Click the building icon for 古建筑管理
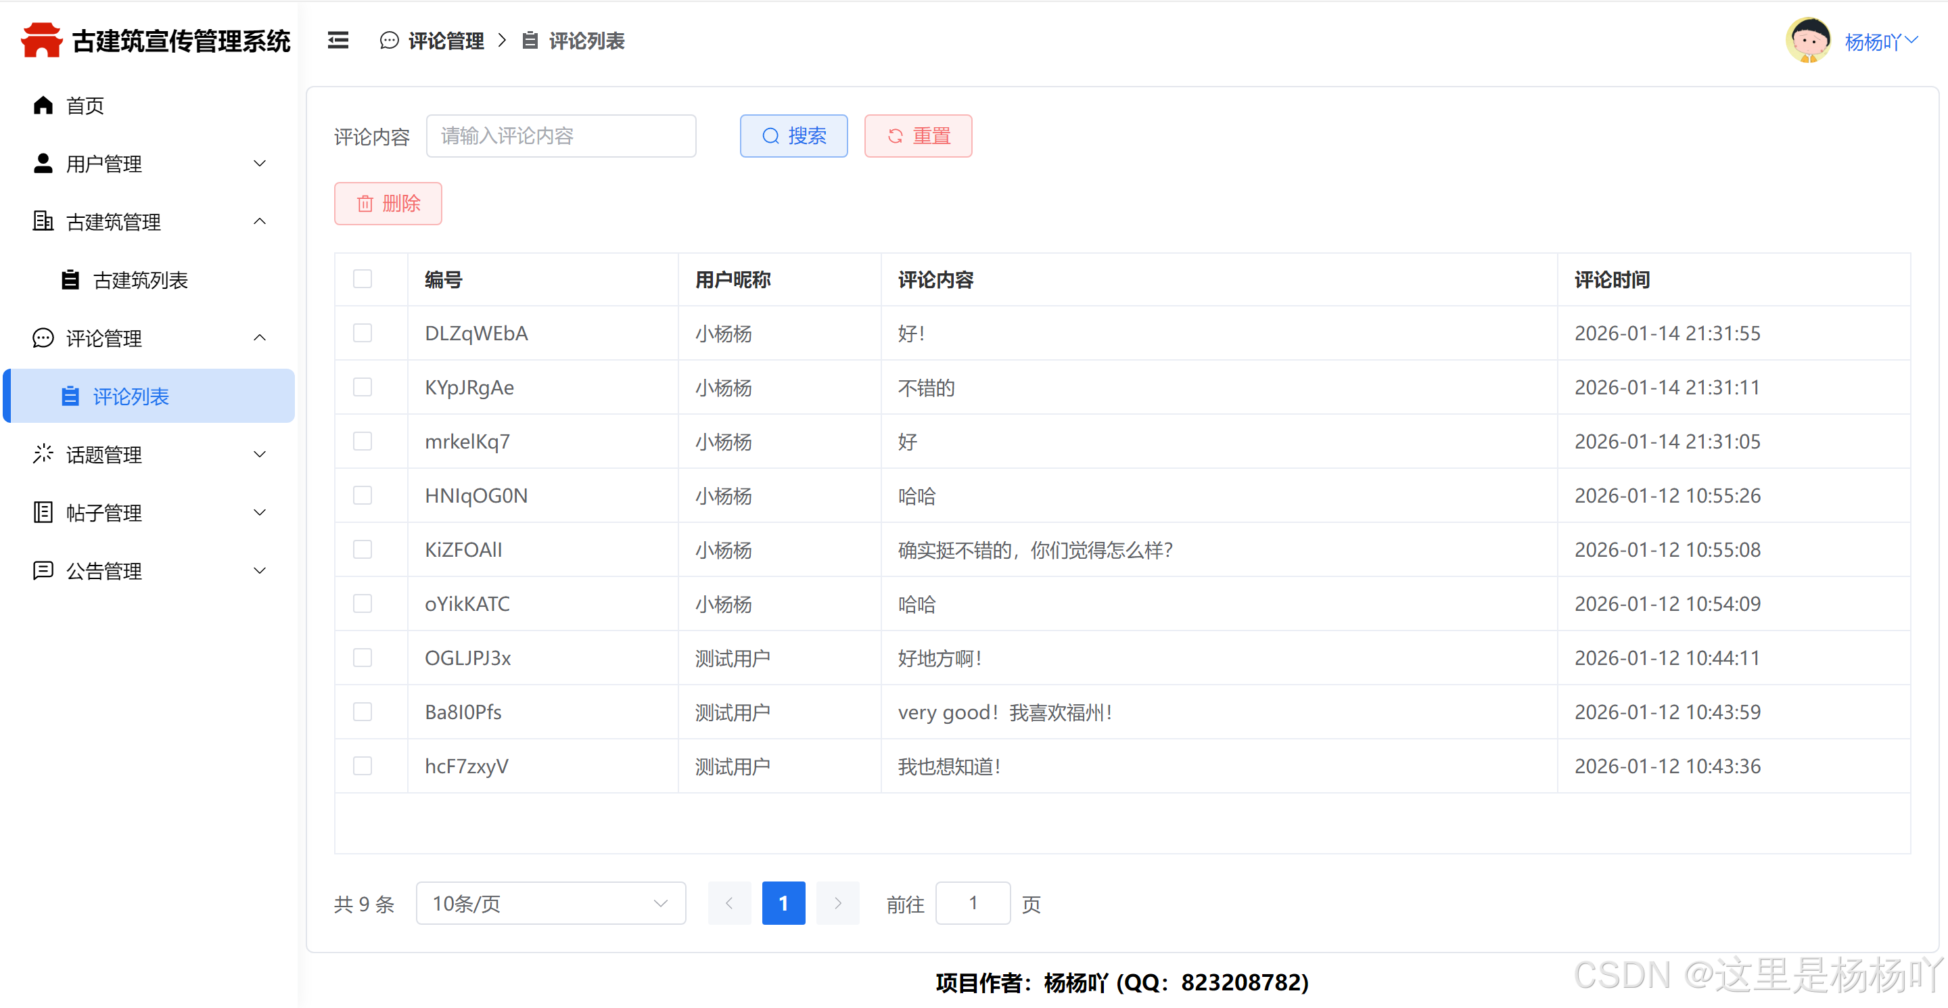This screenshot has height=1008, width=1948. (43, 222)
